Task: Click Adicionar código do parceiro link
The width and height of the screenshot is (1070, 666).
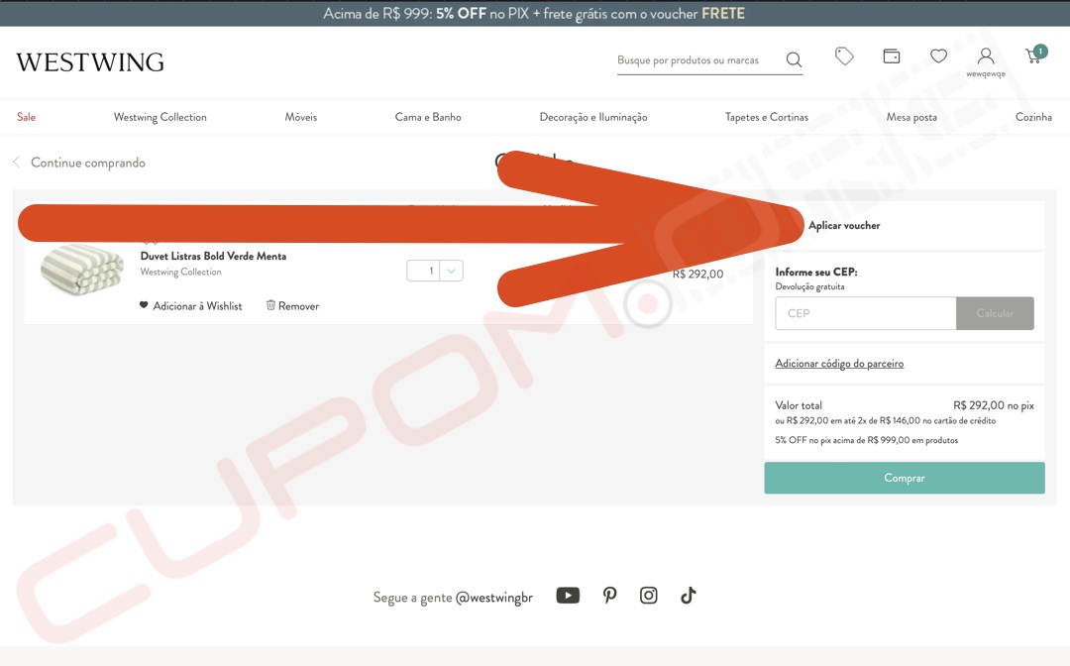Action: click(839, 364)
